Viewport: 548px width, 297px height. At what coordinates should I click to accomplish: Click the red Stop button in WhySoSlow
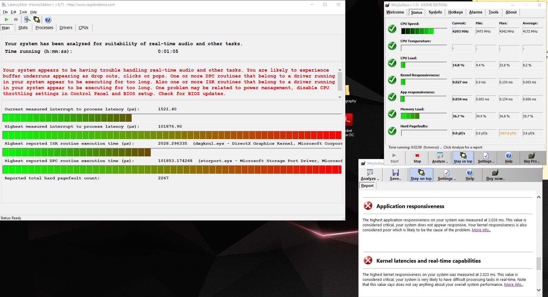pyautogui.click(x=417, y=158)
